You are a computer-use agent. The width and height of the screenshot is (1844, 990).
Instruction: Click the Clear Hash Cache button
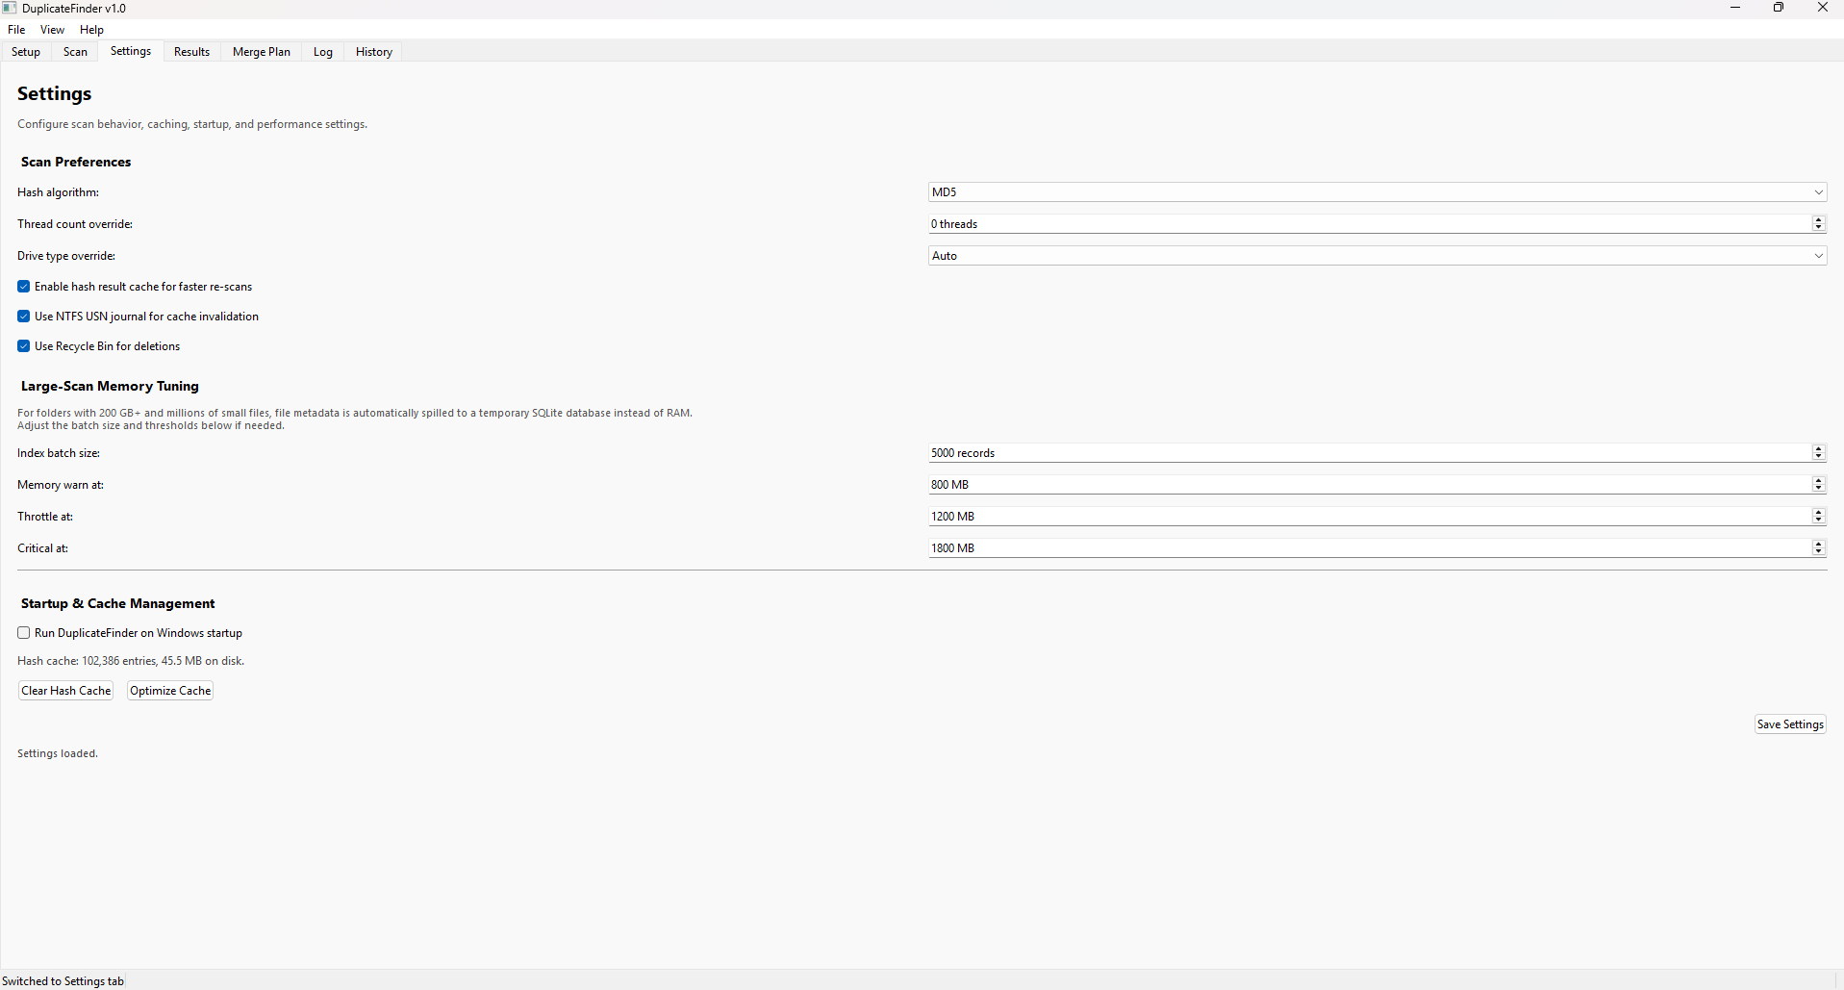[66, 691]
